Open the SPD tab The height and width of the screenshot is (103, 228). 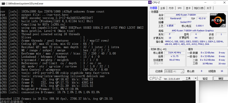point(180,8)
